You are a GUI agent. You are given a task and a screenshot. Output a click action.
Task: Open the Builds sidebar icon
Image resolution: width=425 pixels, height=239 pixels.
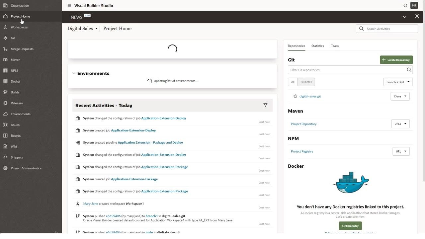click(5, 92)
